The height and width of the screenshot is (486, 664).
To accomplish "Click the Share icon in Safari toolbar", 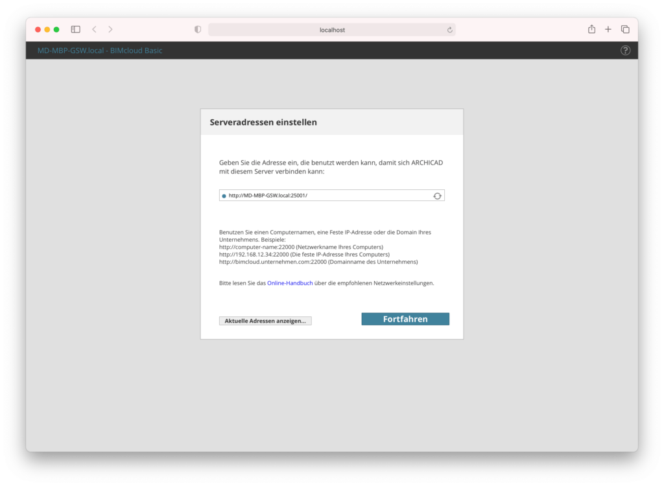I will tap(591, 29).
